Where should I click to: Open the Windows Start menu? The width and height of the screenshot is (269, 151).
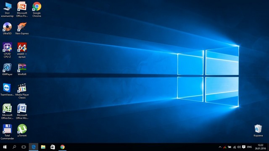pyautogui.click(x=5, y=147)
